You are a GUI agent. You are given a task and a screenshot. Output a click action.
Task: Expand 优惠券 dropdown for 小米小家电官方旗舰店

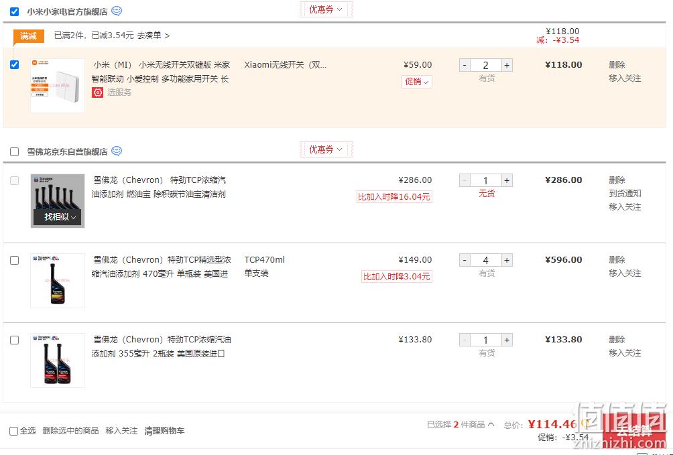pyautogui.click(x=326, y=9)
